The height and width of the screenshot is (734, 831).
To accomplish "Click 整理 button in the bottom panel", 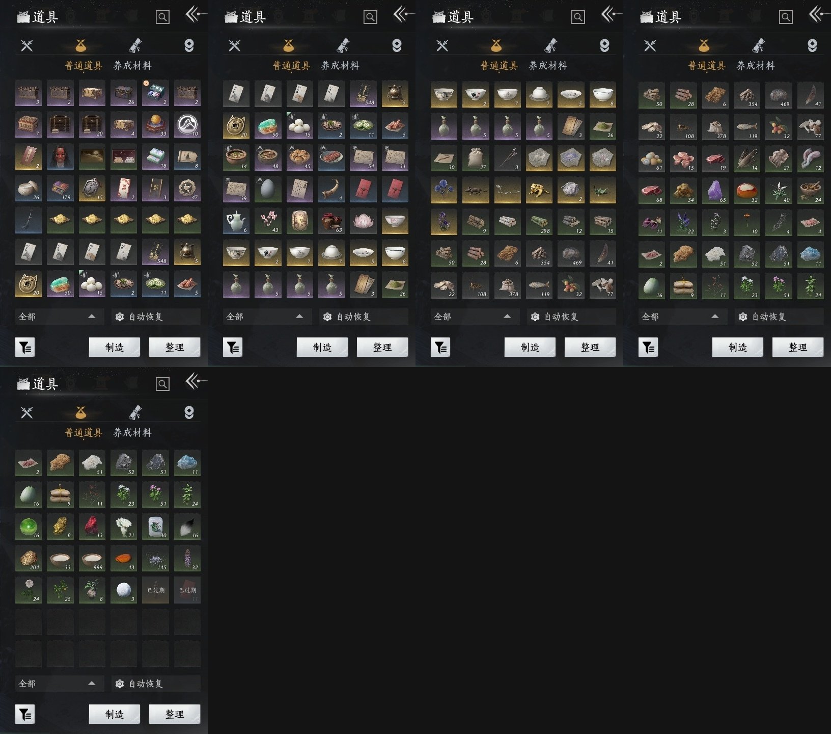I will (x=175, y=714).
